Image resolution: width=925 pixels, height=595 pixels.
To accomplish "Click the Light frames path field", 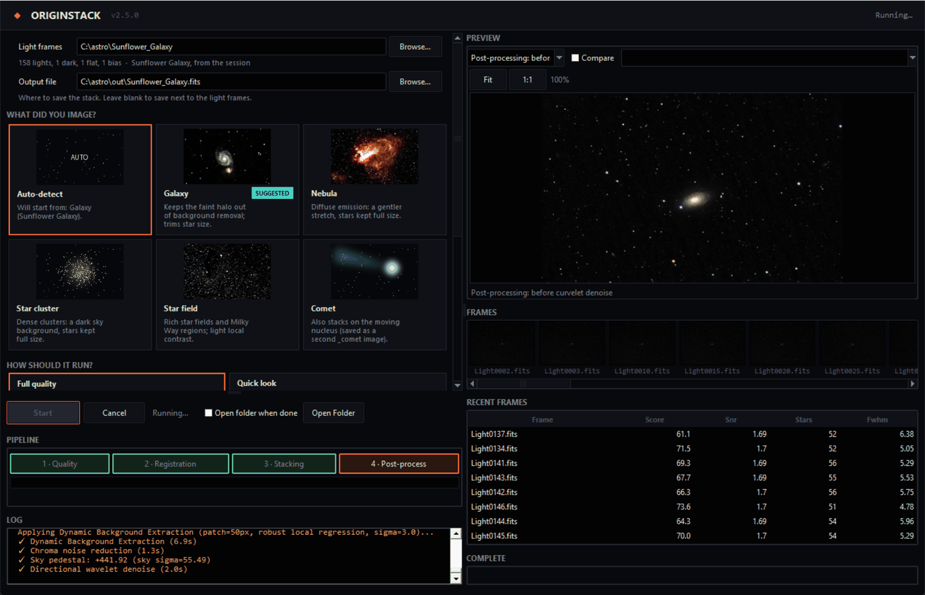I will tap(231, 47).
